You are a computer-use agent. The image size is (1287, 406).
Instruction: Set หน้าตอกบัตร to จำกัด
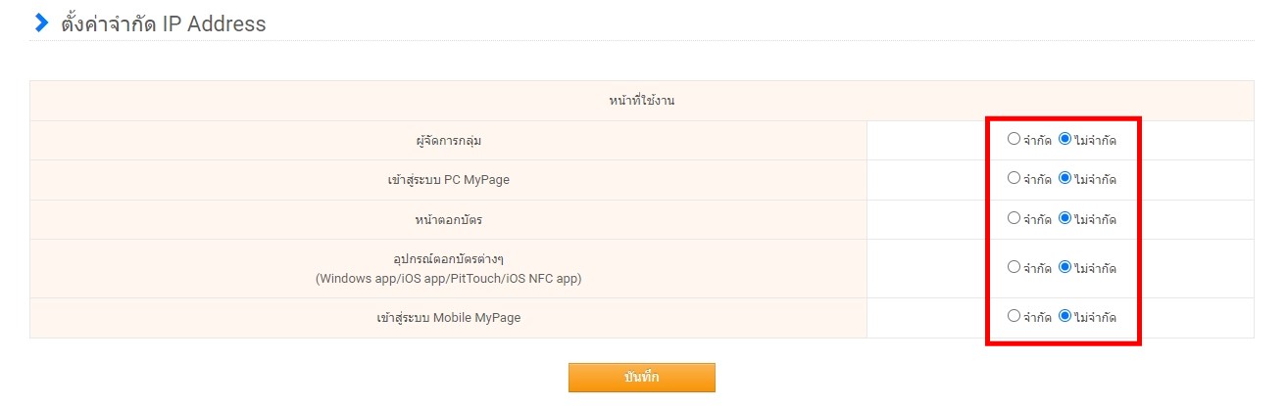(1014, 218)
